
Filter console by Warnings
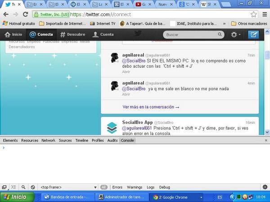[135, 187]
